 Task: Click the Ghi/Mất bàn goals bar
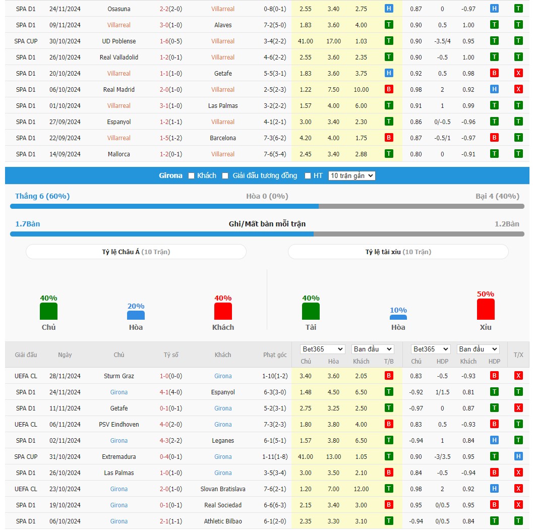point(267,234)
